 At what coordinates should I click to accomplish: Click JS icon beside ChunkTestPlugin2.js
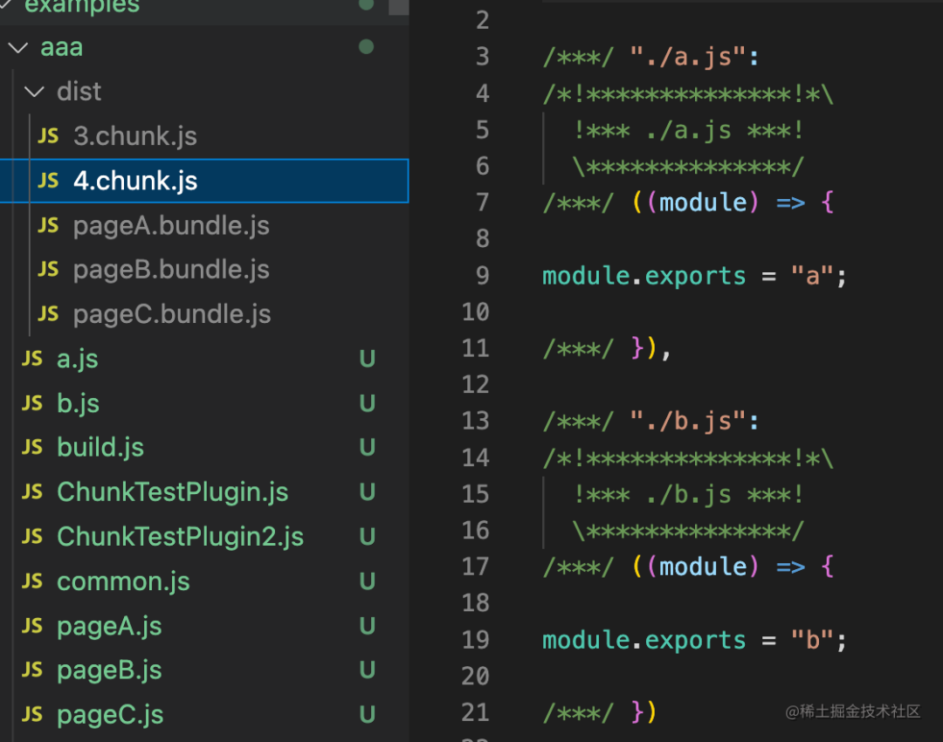32,537
